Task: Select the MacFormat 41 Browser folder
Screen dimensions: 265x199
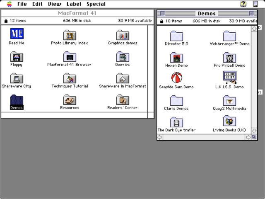Action: (x=70, y=57)
